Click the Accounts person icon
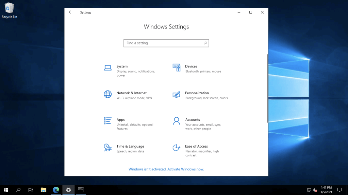The width and height of the screenshot is (348, 195). coord(176,121)
